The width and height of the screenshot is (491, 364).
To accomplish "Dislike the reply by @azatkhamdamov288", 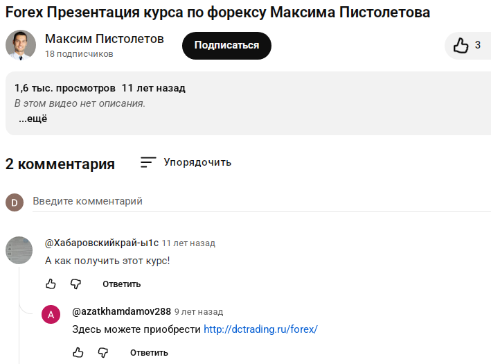I will click(x=103, y=352).
